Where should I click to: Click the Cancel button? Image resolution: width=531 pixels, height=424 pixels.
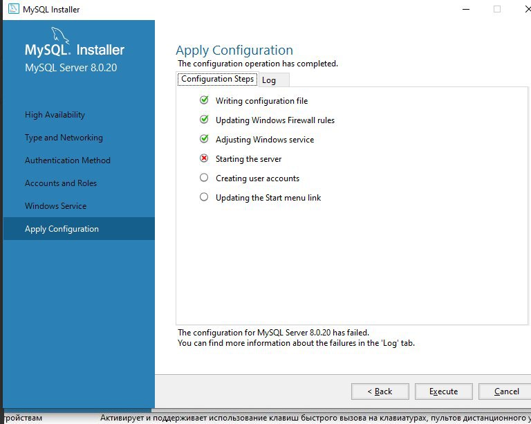pos(506,391)
